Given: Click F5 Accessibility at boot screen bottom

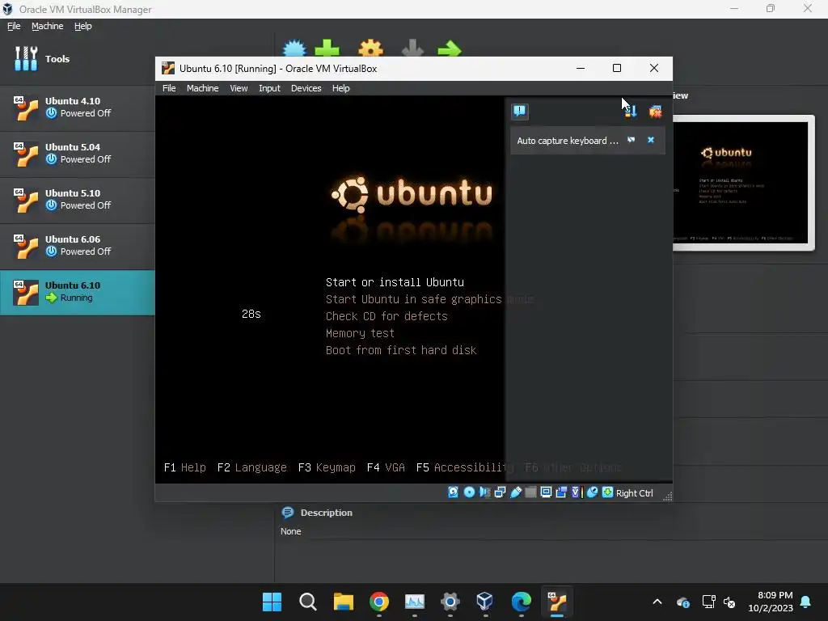Looking at the screenshot, I should (465, 467).
